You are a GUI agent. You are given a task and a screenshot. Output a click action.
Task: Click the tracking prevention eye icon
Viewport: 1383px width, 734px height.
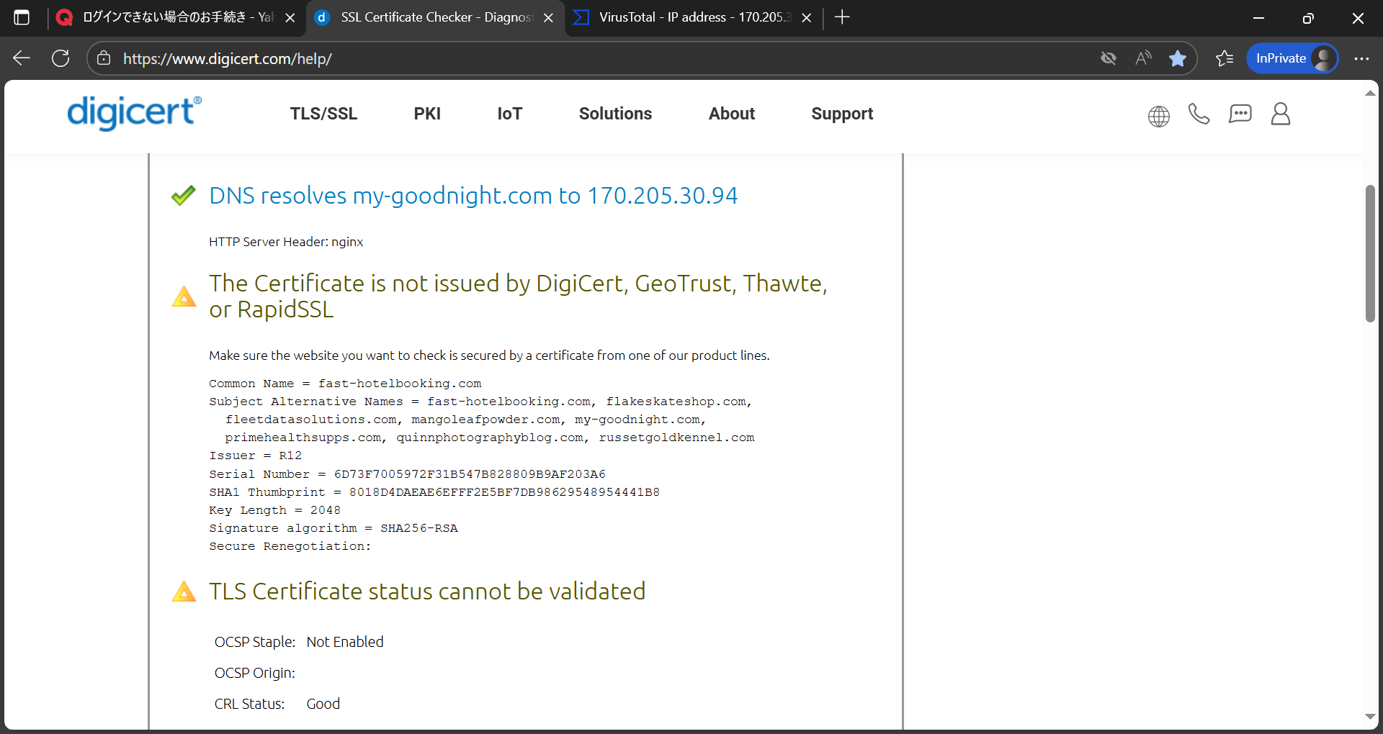(1109, 58)
